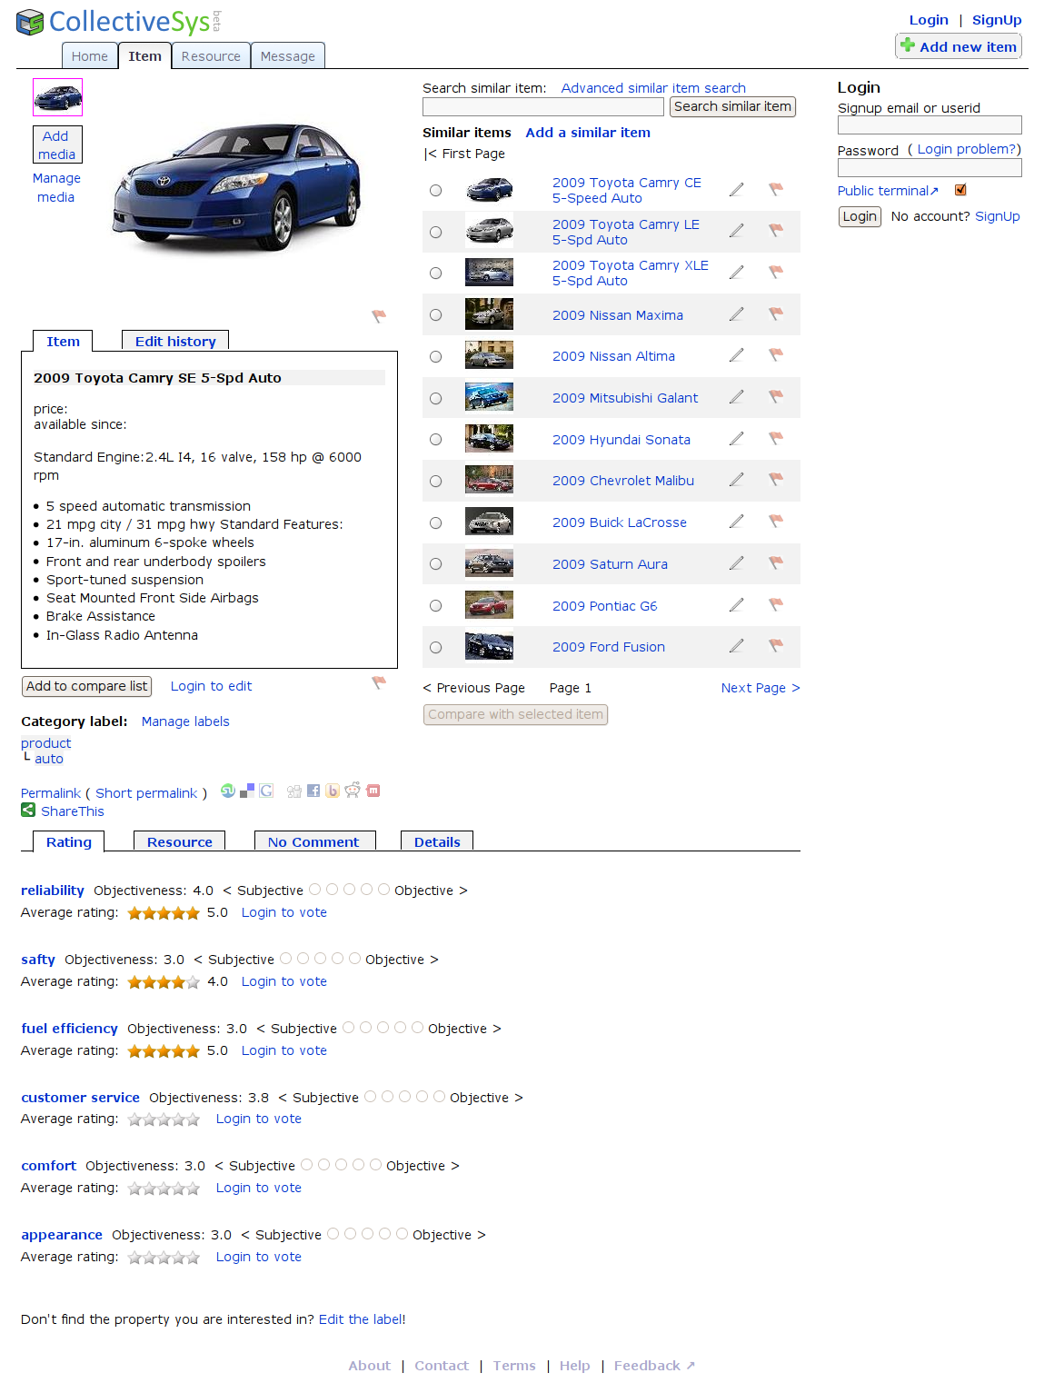Screen dimensions: 1044x1383
Task: Share the item on StumbleUpon
Action: pos(228,791)
